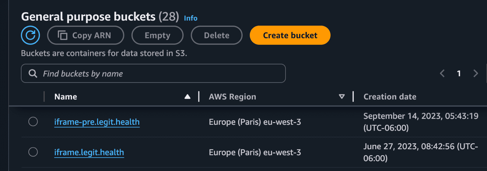Click the Name column header label

66,97
